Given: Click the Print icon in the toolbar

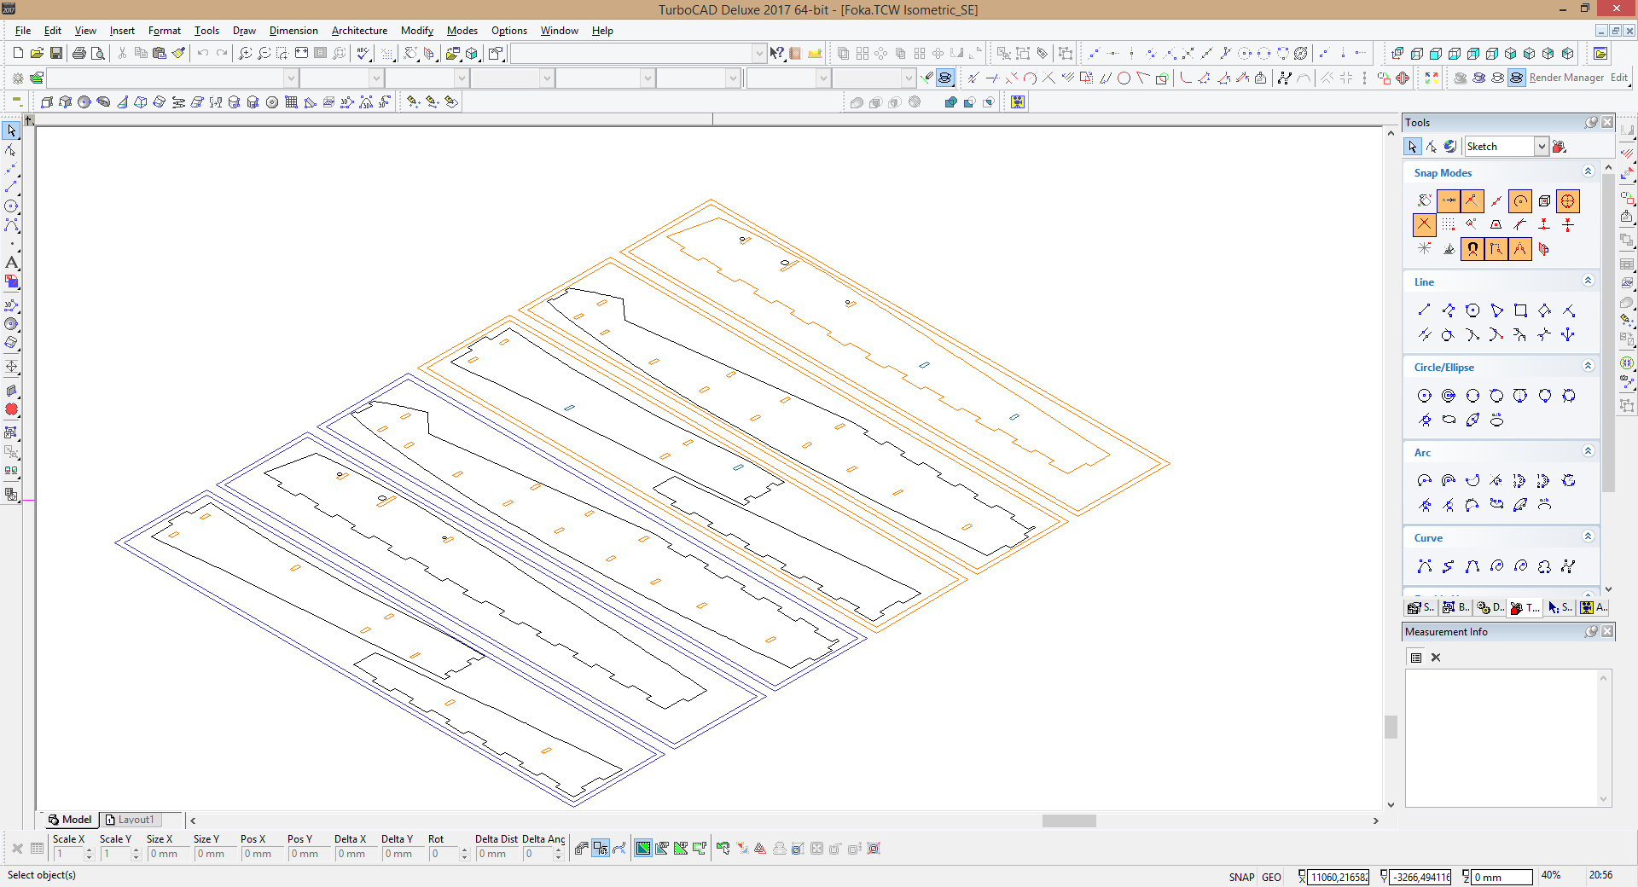Looking at the screenshot, I should (x=79, y=53).
